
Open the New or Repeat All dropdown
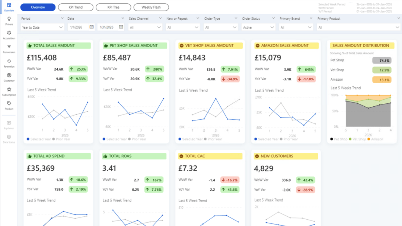[182, 27]
